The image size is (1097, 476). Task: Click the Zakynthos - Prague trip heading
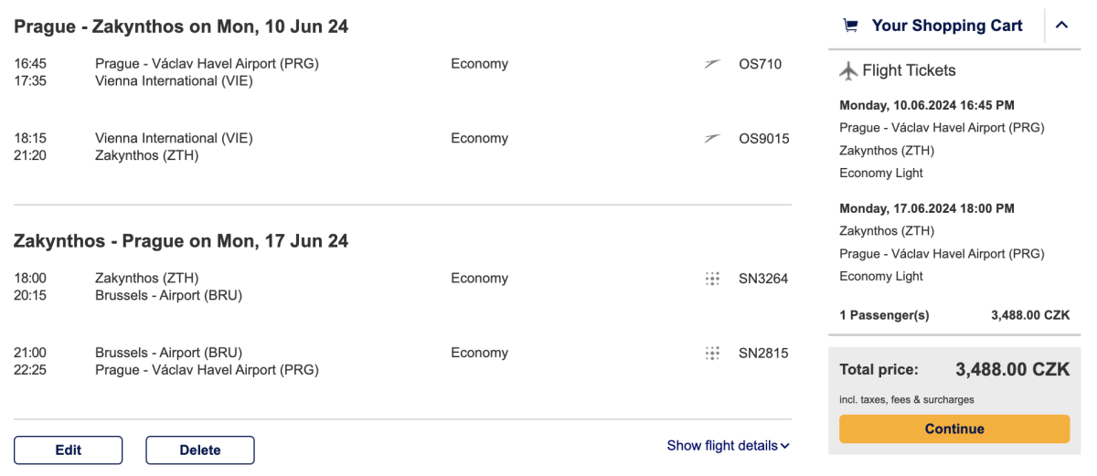[181, 241]
